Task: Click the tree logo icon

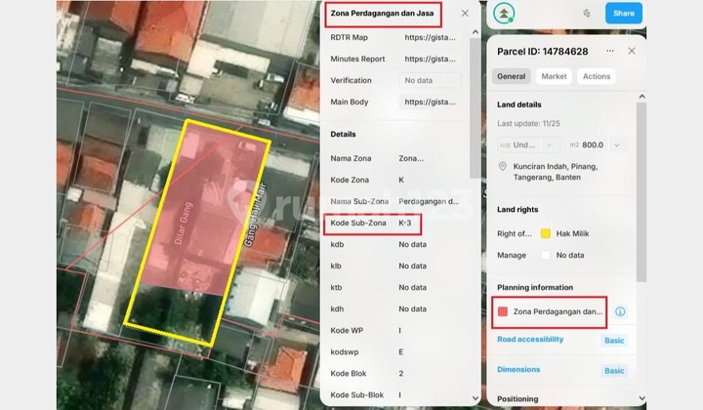Action: [x=505, y=14]
